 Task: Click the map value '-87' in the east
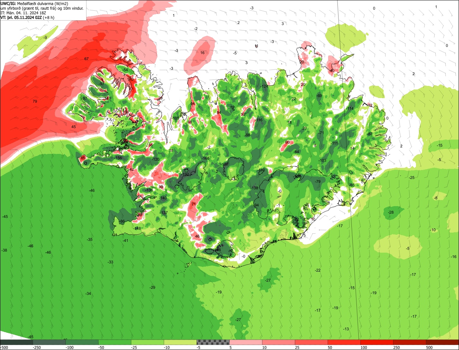tap(370, 134)
